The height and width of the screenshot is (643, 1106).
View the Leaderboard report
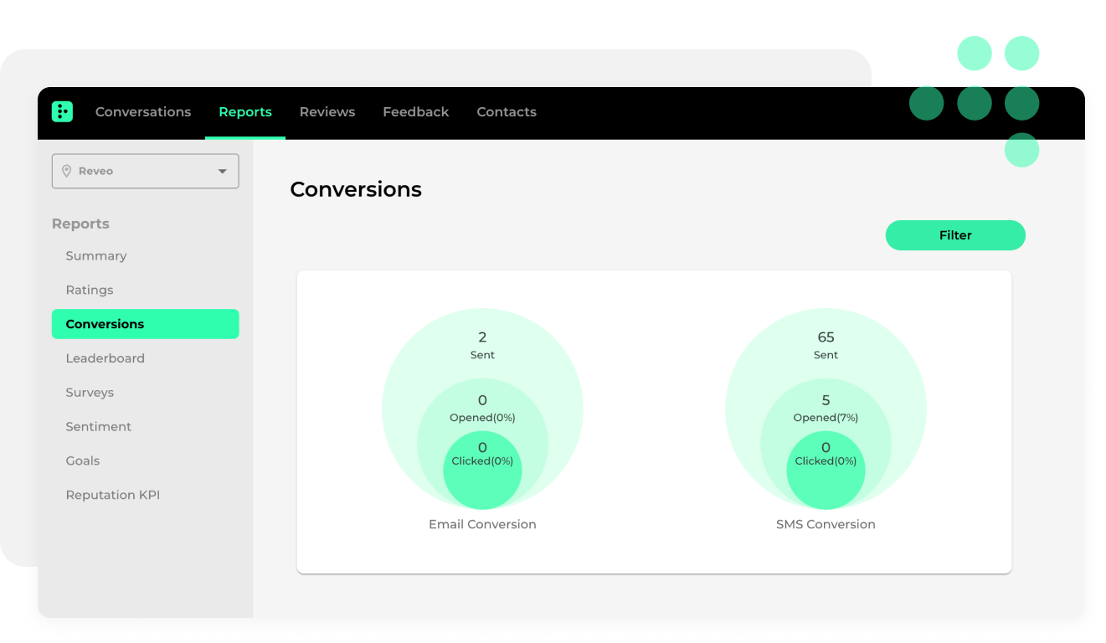105,358
